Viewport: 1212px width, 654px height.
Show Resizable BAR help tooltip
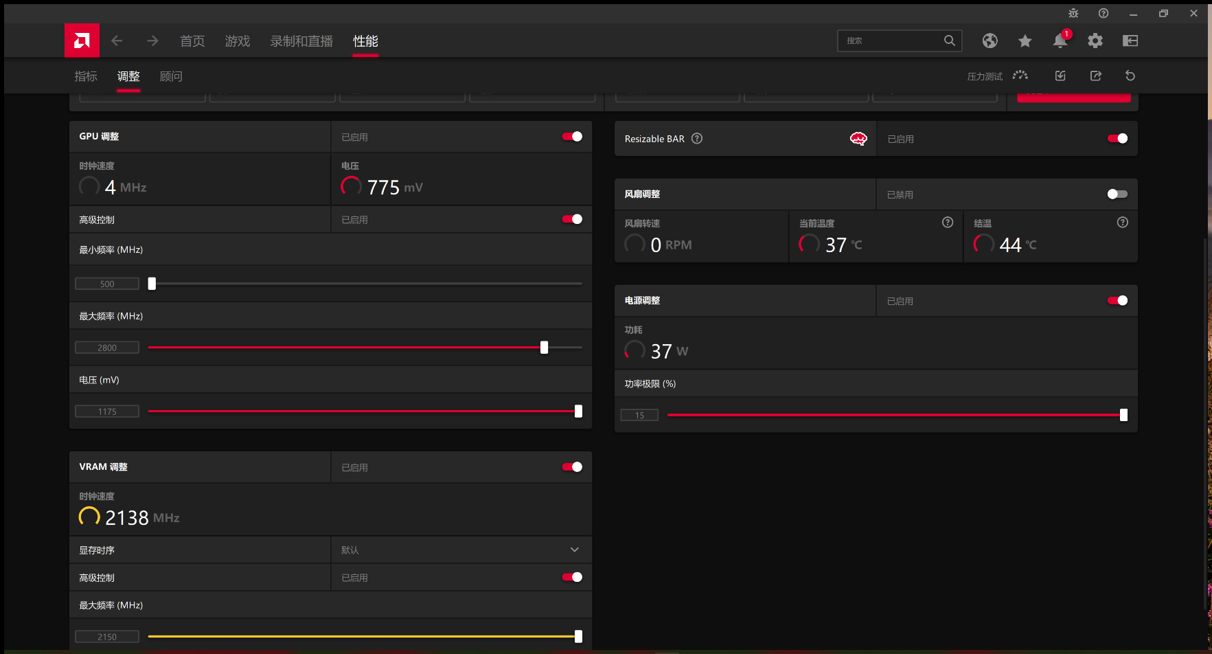tap(697, 138)
